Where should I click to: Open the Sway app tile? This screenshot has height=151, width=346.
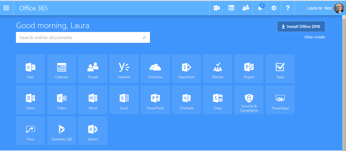[218, 100]
